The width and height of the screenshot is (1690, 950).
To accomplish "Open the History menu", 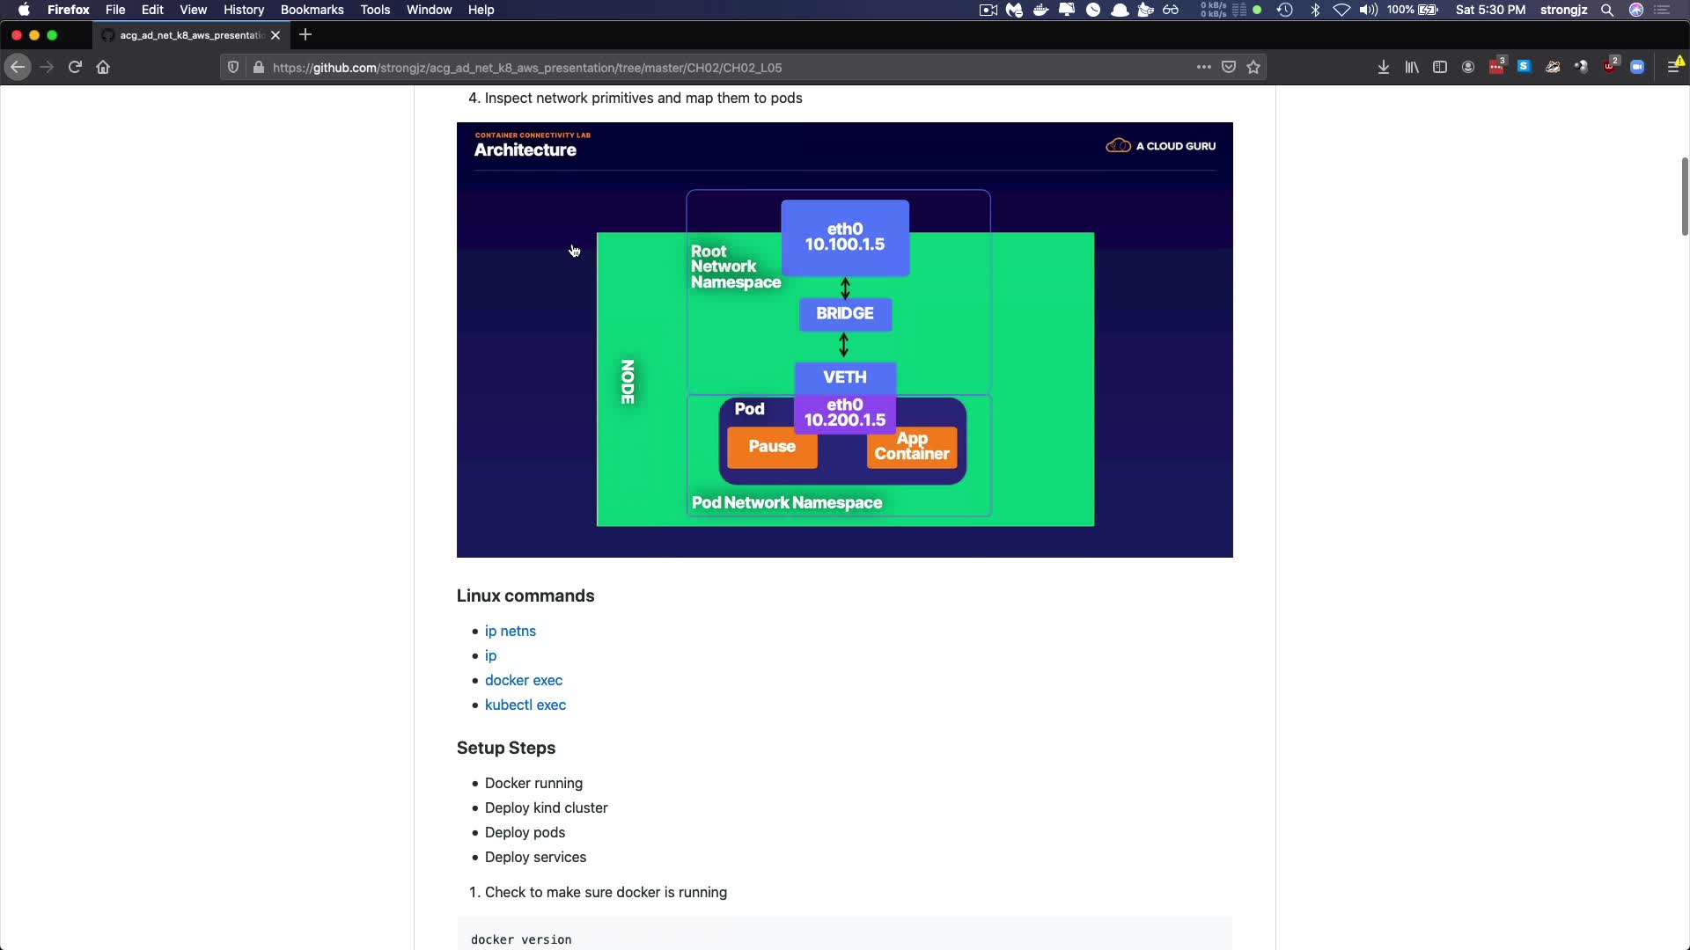I will pyautogui.click(x=244, y=10).
